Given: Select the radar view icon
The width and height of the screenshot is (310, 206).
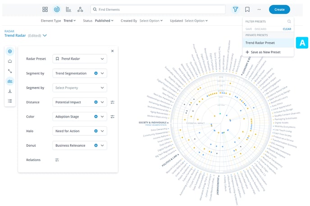Looking at the screenshot, I should coord(57,9).
